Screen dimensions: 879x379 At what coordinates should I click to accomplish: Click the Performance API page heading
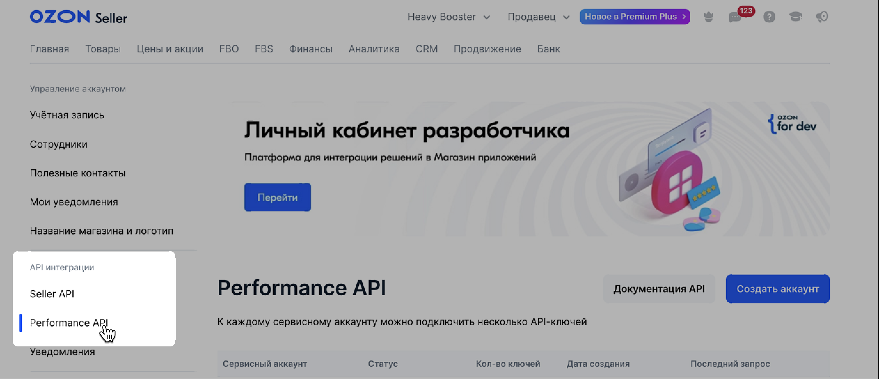coord(302,288)
